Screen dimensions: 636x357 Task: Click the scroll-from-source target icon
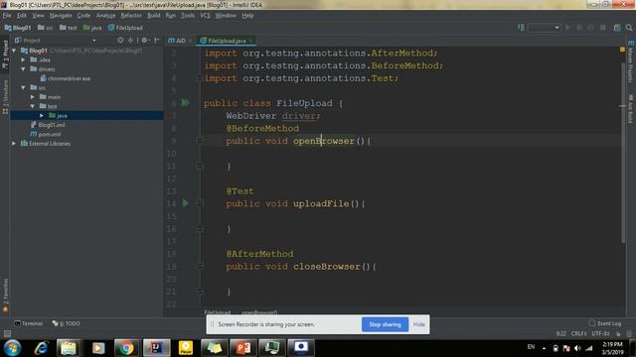coord(120,40)
